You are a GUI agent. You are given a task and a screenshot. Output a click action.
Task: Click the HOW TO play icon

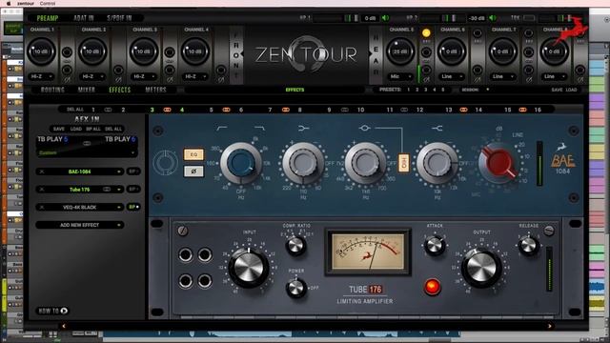[x=64, y=311]
